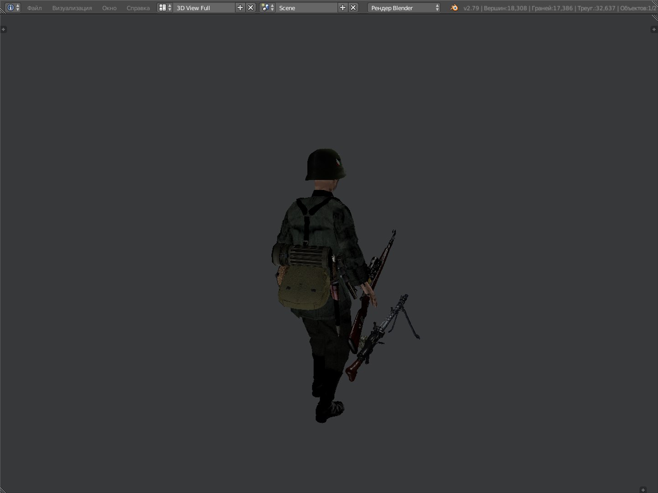
Task: Open the Визуализация menu
Action: pyautogui.click(x=72, y=8)
